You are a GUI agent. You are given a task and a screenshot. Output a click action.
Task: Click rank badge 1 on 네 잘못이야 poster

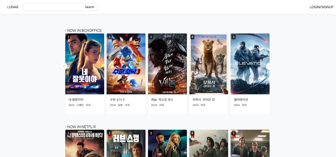[x=68, y=37]
